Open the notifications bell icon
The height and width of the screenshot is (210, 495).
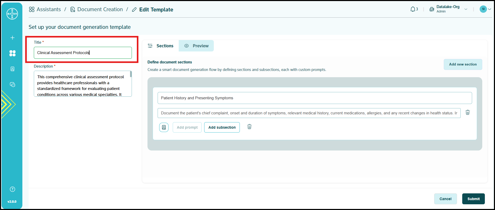pyautogui.click(x=413, y=9)
